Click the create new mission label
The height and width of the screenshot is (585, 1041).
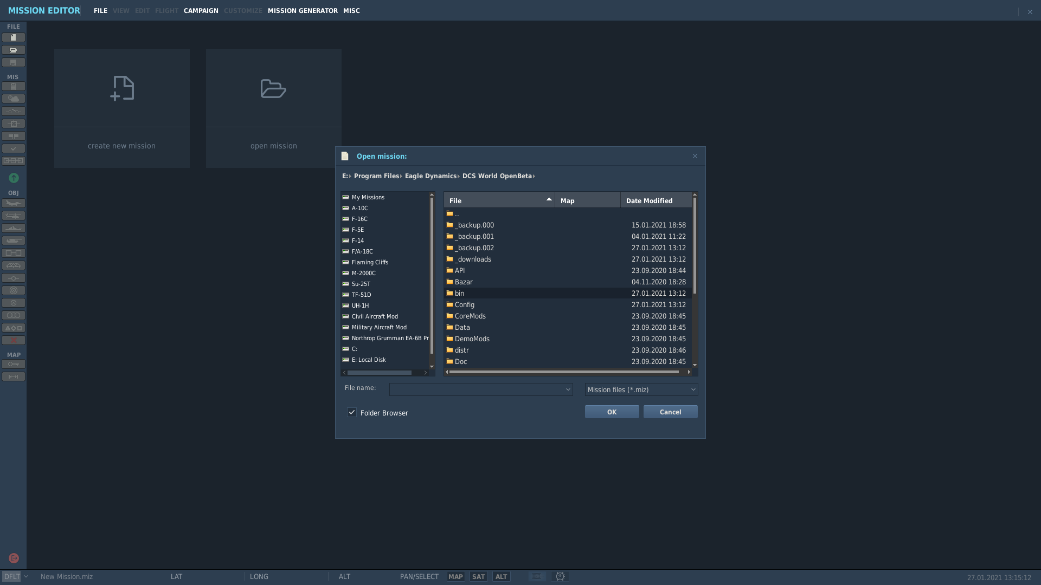tap(121, 146)
